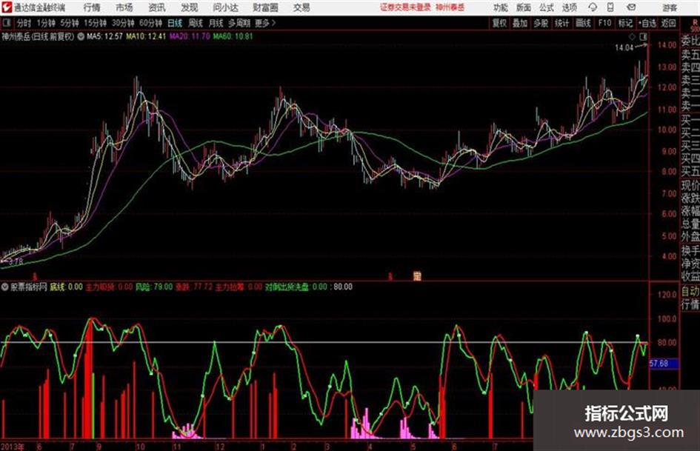Switch to the 月线 monthly tab
The width and height of the screenshot is (700, 451).
(216, 23)
